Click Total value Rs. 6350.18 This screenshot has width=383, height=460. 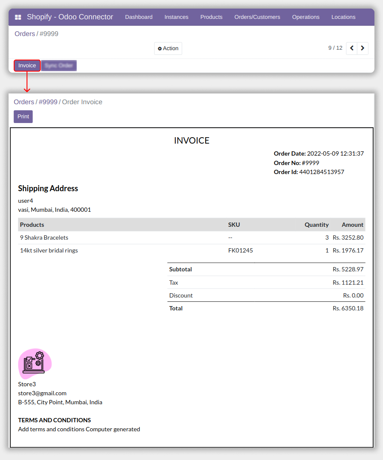(x=348, y=308)
